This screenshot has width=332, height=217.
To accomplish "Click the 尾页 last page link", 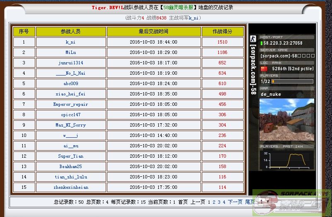I will coord(250,202).
